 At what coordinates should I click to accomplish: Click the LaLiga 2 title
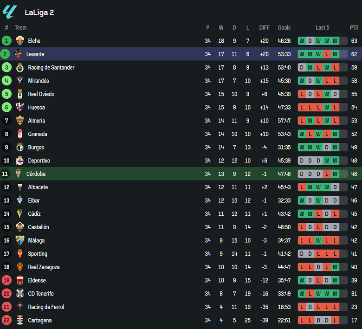39,13
